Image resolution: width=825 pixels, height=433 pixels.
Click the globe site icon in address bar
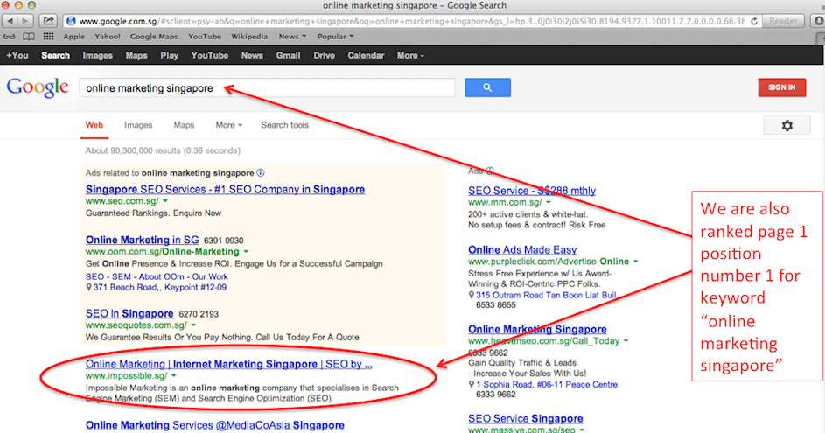[x=71, y=21]
